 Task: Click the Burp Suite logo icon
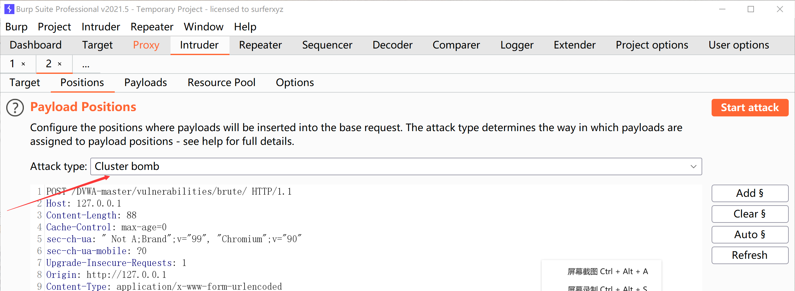pyautogui.click(x=9, y=9)
